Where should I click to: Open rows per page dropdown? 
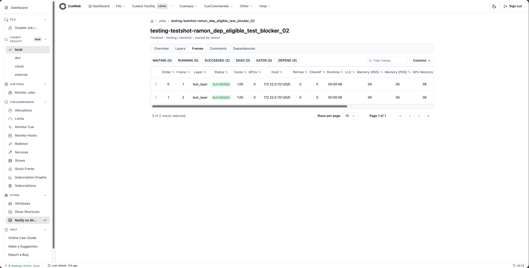click(350, 116)
